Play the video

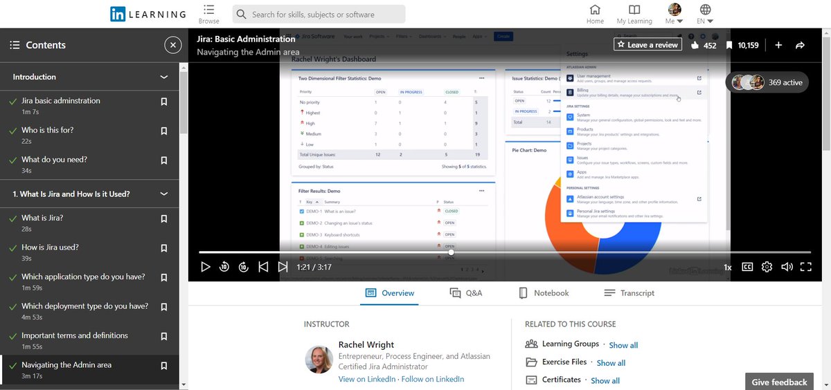[x=205, y=267]
